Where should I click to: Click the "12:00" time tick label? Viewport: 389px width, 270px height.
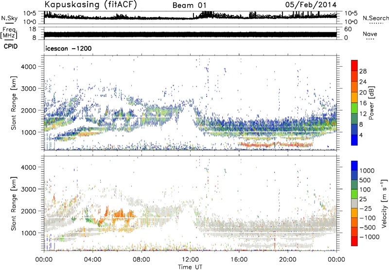click(x=190, y=260)
